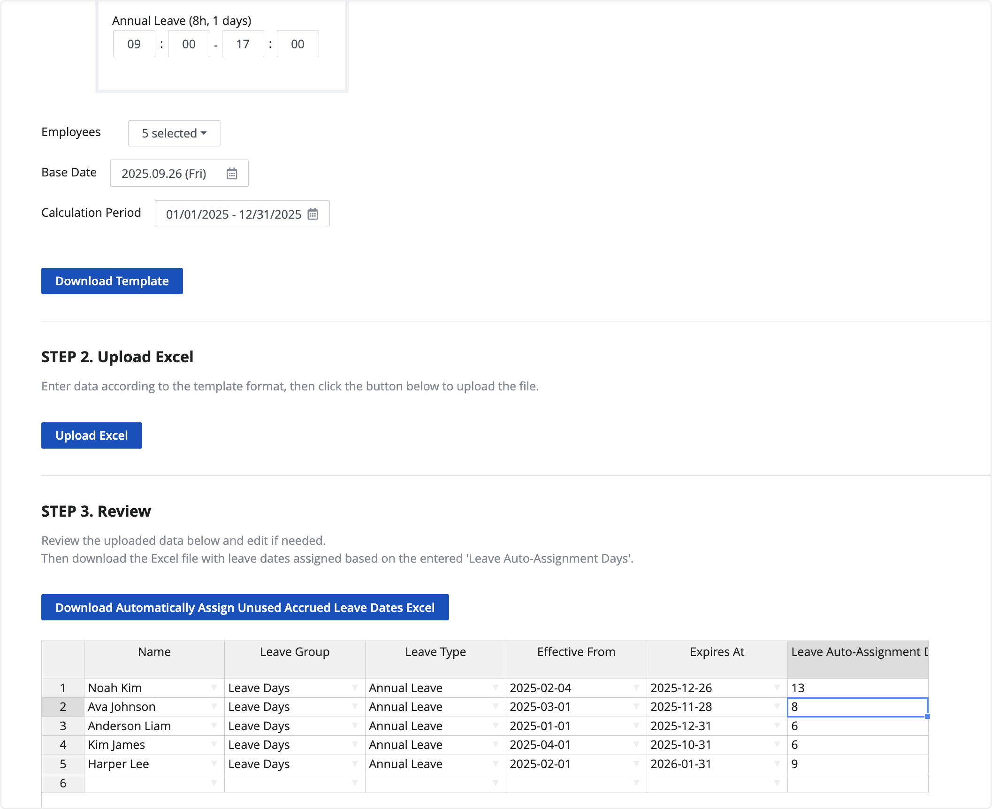Open the Noah Kim name cell dropdown arrow
Image resolution: width=992 pixels, height=809 pixels.
point(214,688)
